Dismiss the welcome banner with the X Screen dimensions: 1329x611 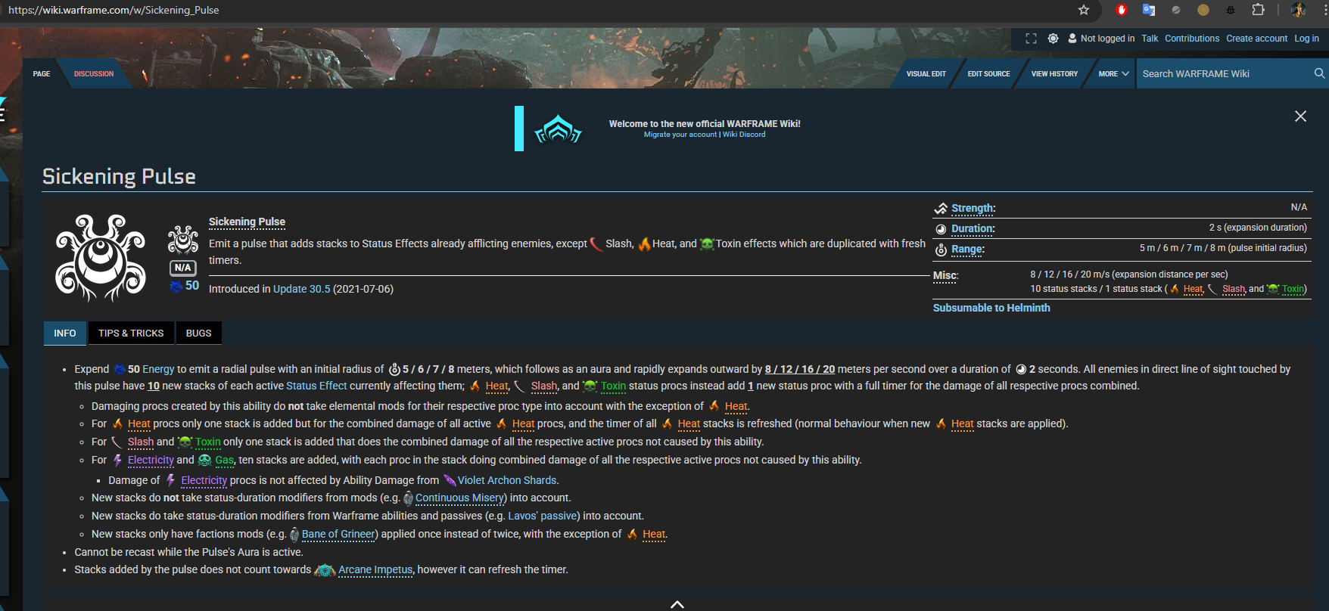click(1300, 116)
